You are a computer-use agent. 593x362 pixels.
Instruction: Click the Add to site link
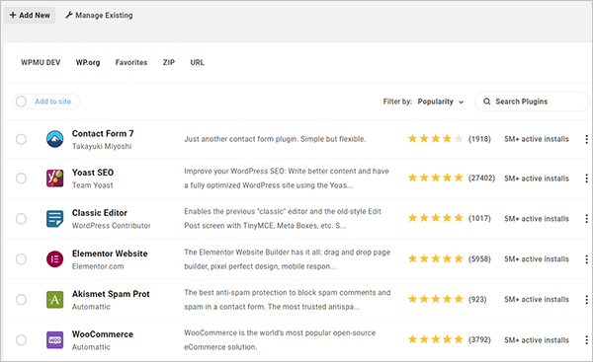53,102
